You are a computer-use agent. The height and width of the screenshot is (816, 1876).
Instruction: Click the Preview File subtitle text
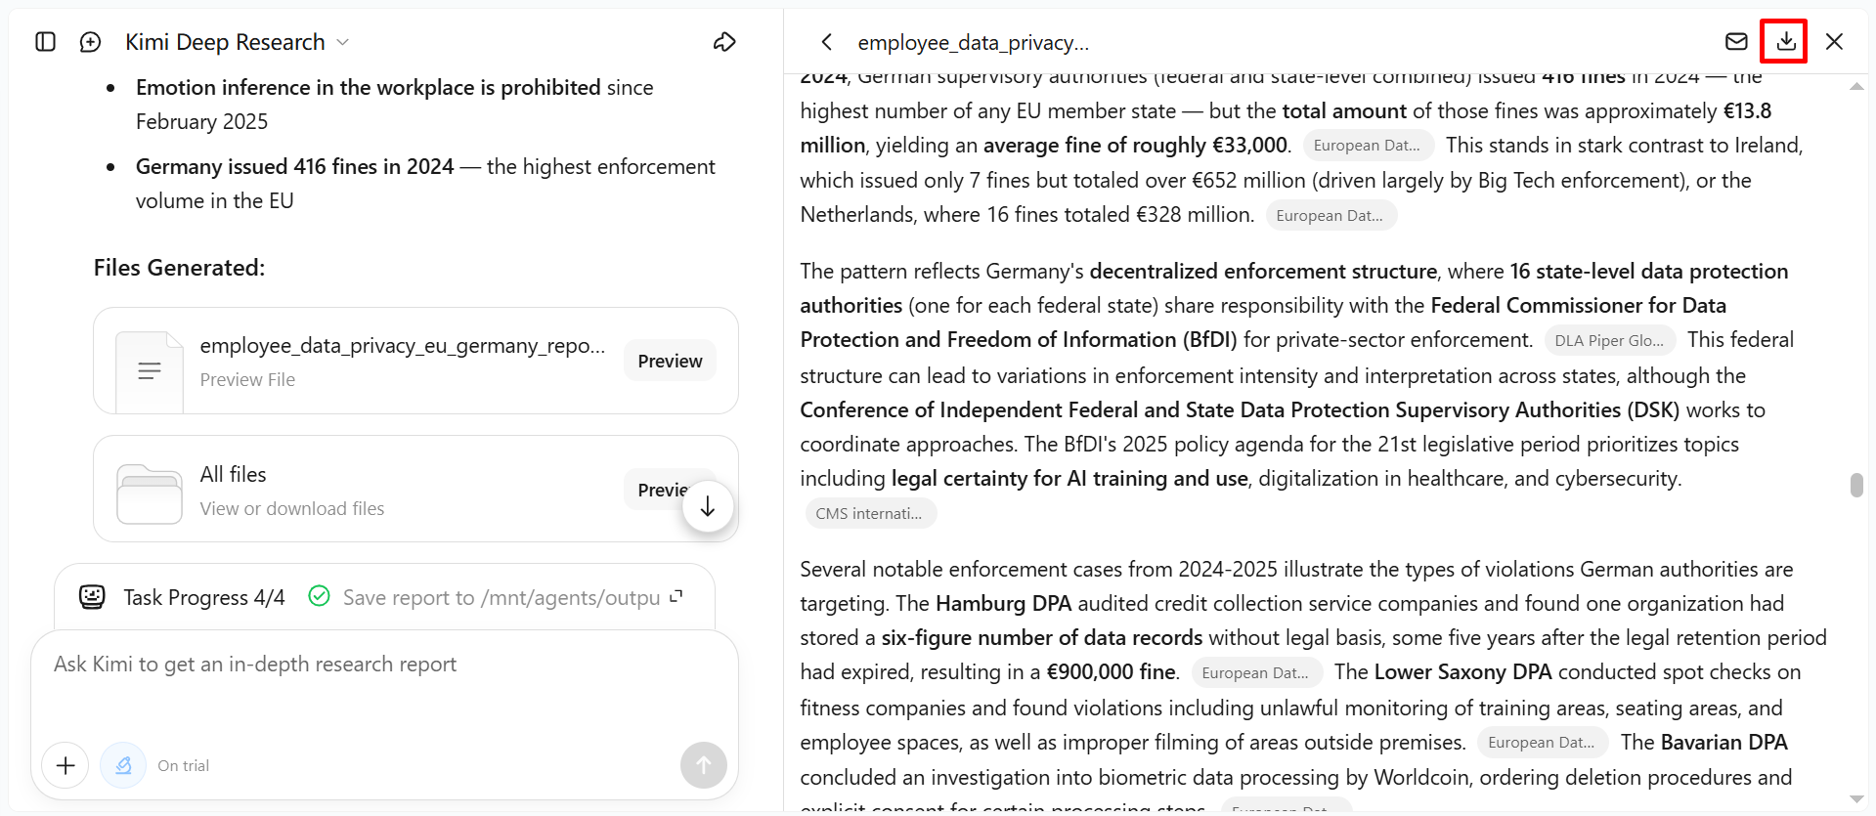[247, 380]
